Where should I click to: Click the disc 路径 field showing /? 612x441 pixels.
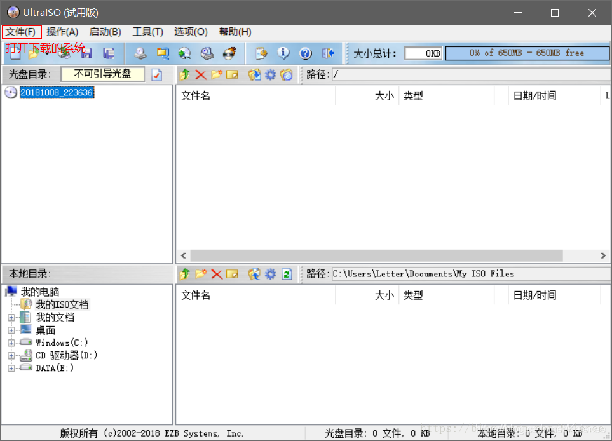pos(471,74)
